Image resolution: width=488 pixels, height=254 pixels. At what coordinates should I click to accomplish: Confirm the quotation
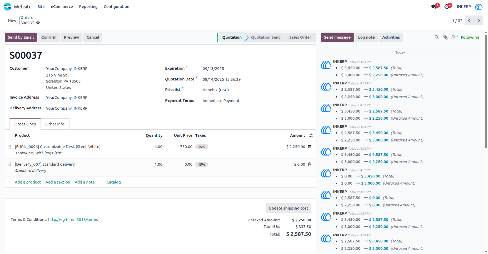(49, 37)
